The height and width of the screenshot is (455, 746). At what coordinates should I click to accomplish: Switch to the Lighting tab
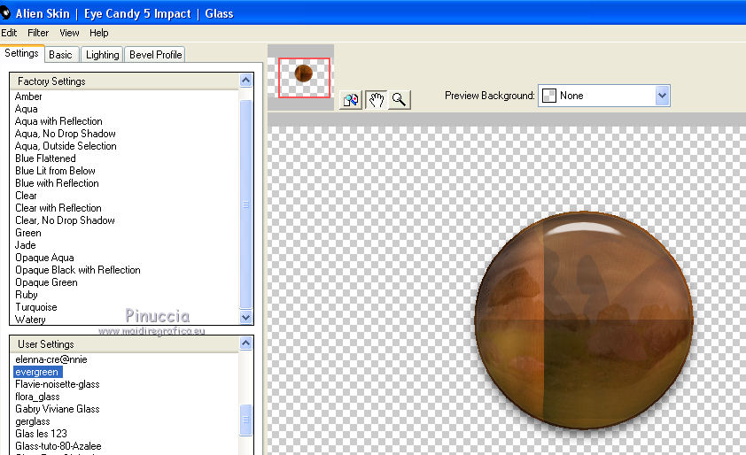click(x=102, y=55)
